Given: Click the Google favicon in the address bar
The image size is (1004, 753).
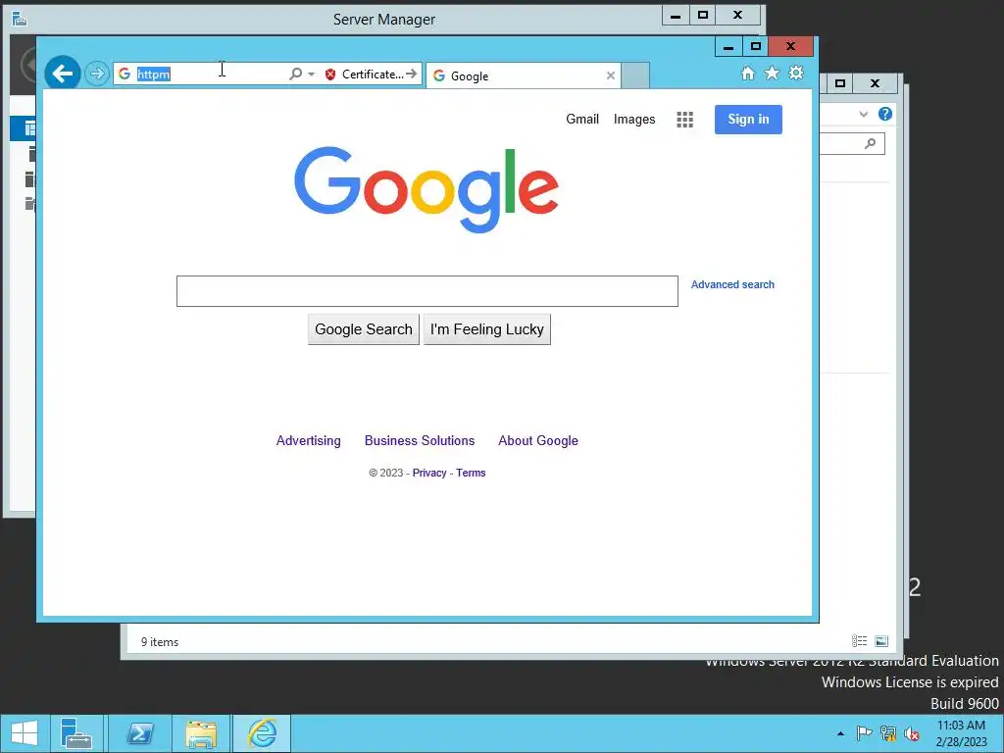Looking at the screenshot, I should 125,74.
